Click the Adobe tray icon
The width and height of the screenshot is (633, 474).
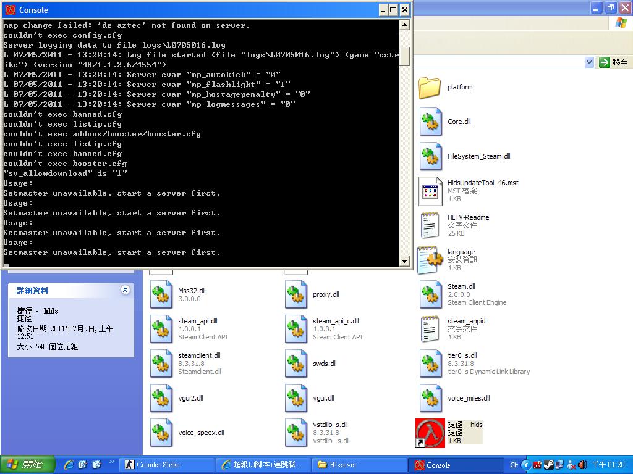[x=537, y=465]
